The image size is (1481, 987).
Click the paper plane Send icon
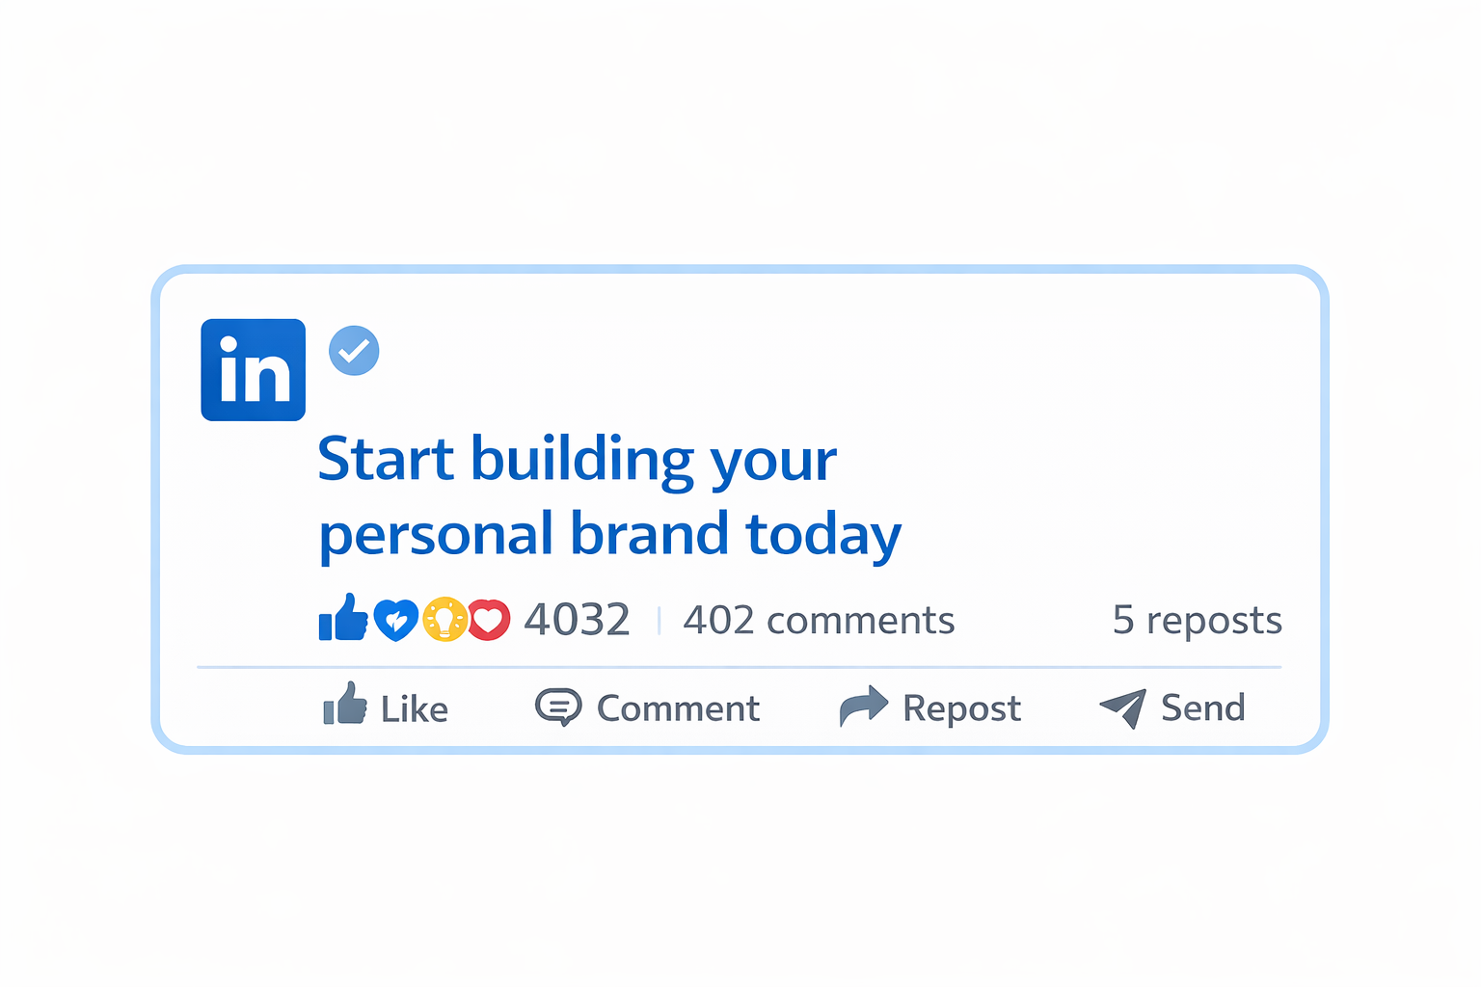tap(1124, 707)
